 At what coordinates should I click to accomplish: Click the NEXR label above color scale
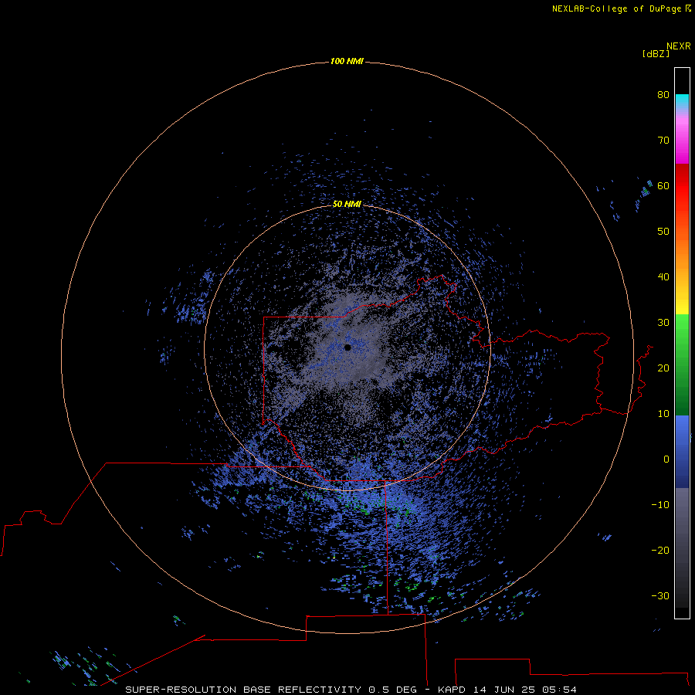pyautogui.click(x=679, y=46)
